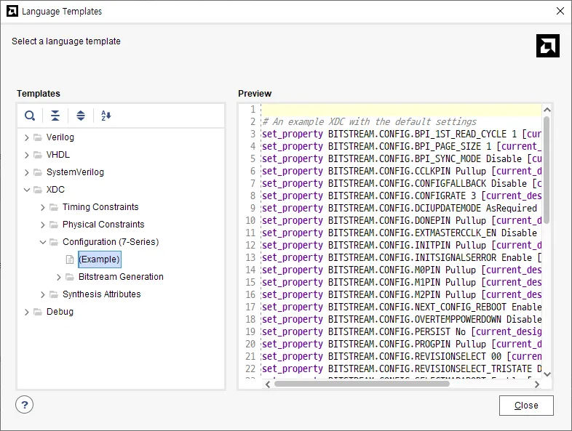Open the template search icon
Screen dimensions: 572x431
(30, 116)
